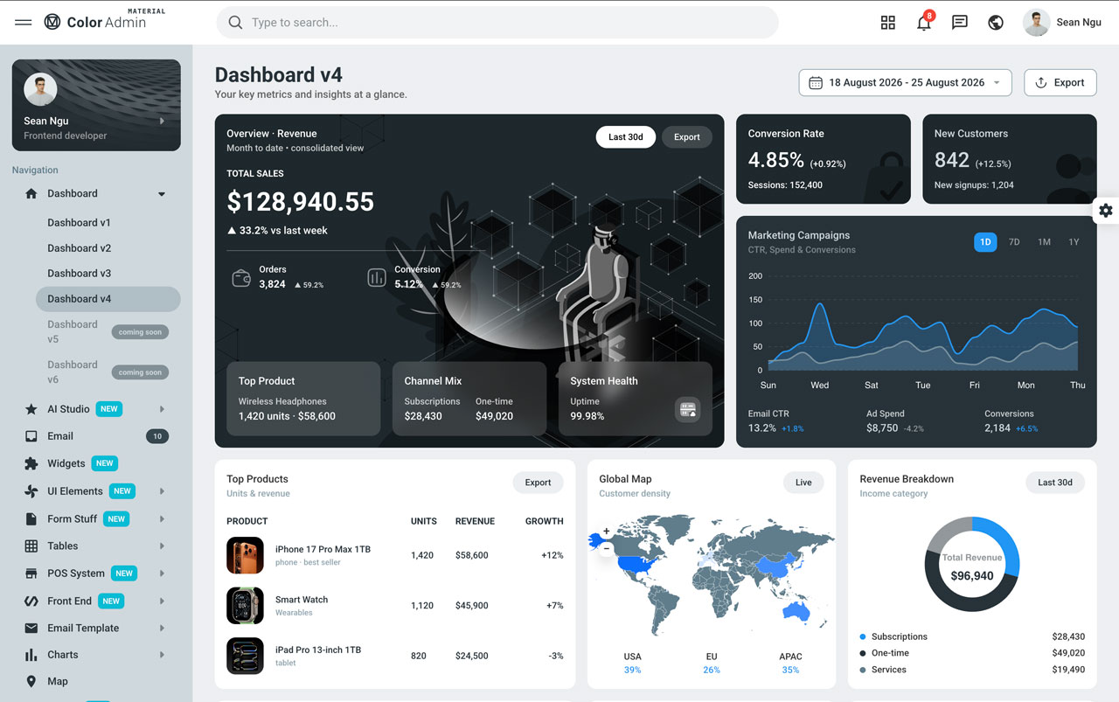Image resolution: width=1119 pixels, height=702 pixels.
Task: Collapse the Dashboard navigation group
Action: (162, 194)
